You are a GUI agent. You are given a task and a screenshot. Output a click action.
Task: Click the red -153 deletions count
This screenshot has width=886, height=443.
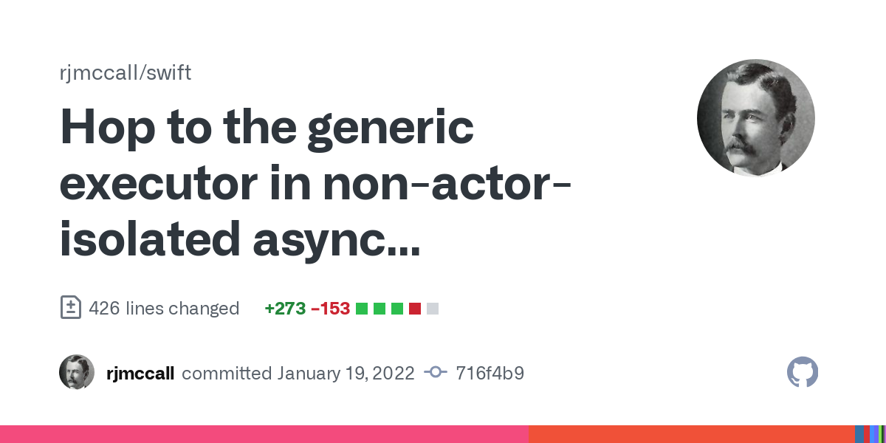(x=330, y=309)
